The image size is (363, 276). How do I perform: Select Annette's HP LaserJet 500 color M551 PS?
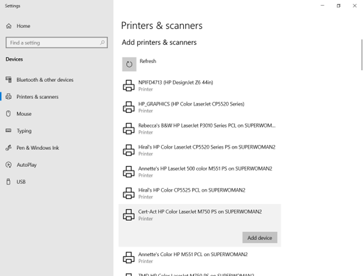click(200, 172)
